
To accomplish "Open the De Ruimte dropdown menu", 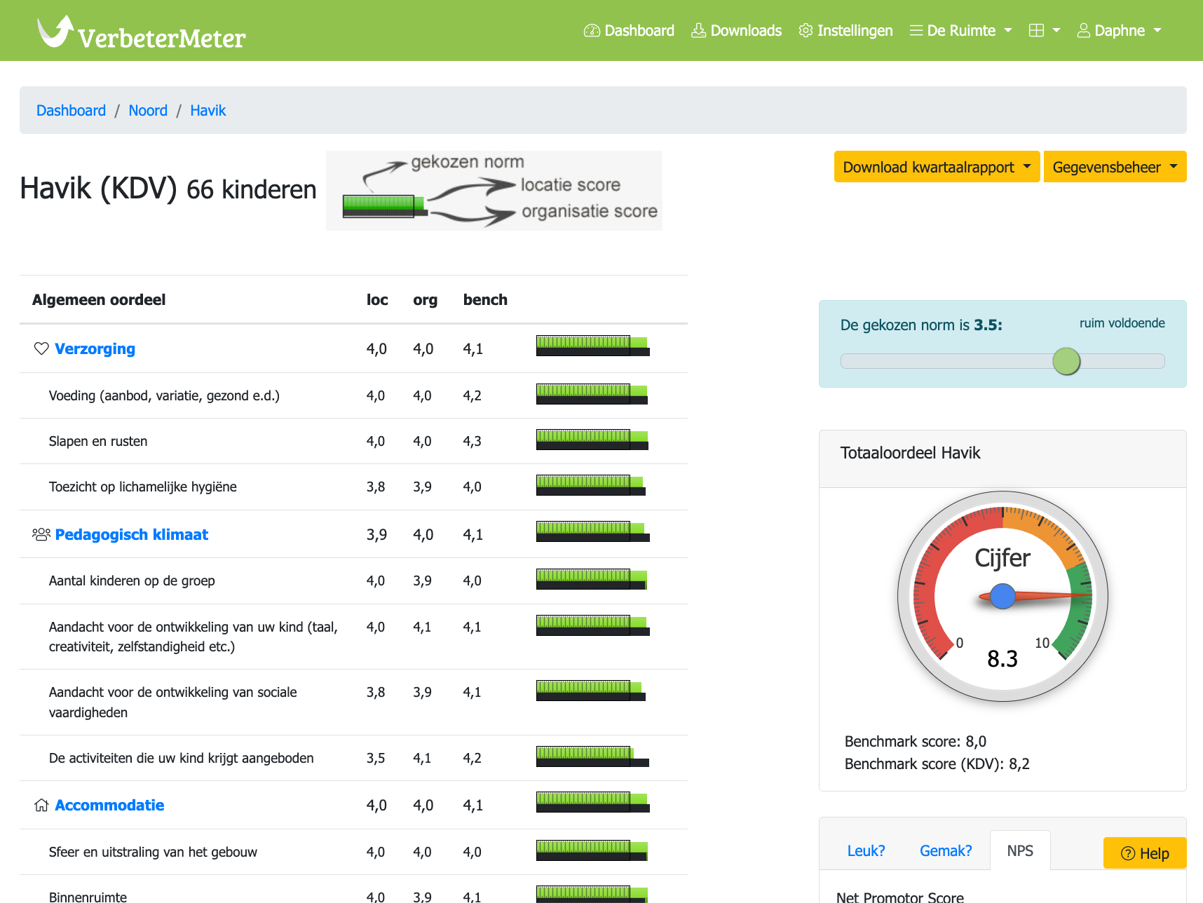I will [960, 31].
